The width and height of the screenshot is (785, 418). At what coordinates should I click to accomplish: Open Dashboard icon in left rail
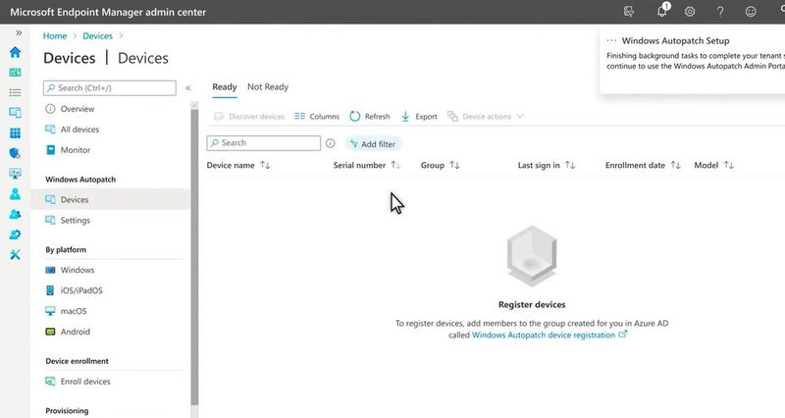(x=15, y=73)
